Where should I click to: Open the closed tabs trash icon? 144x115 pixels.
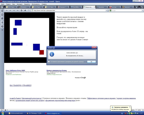(x=142, y=7)
